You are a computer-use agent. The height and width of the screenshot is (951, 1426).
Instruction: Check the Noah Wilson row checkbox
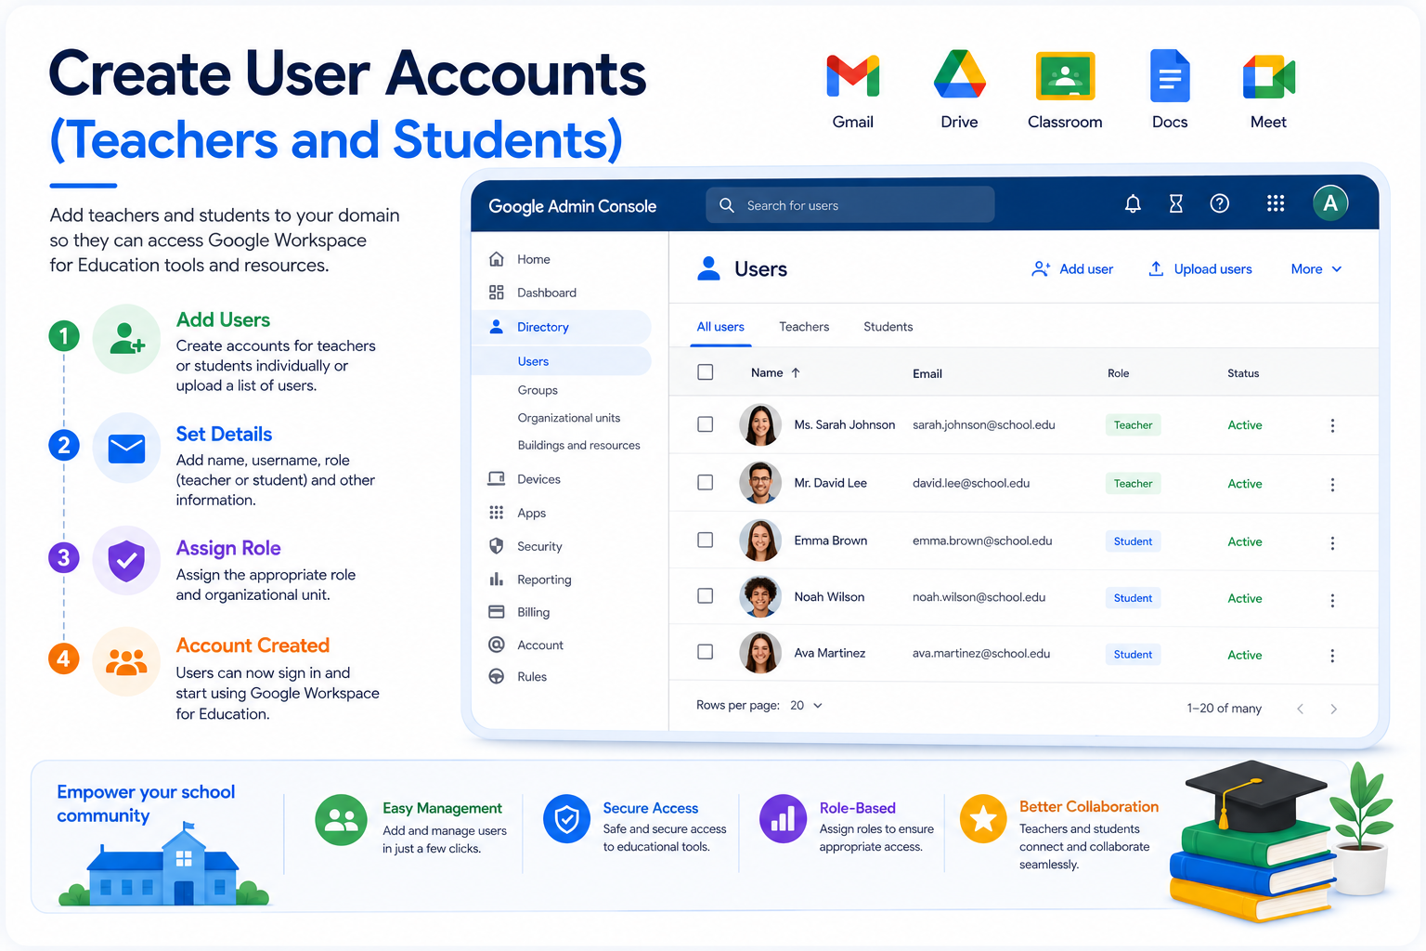point(706,596)
